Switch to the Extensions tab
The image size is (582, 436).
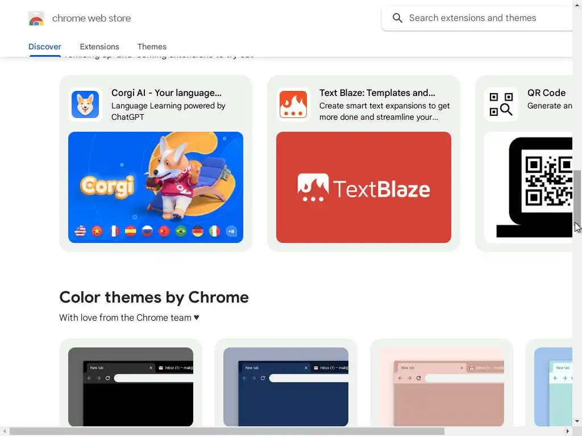99,47
